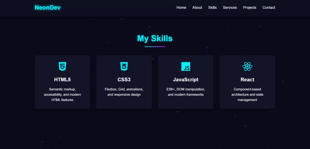Click the My Skills heading
The height and width of the screenshot is (149, 310).
(x=155, y=38)
